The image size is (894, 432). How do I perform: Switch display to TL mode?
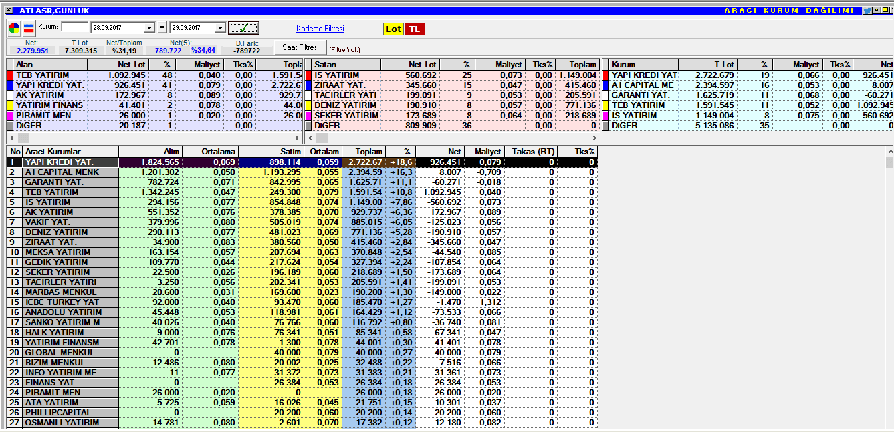(415, 29)
